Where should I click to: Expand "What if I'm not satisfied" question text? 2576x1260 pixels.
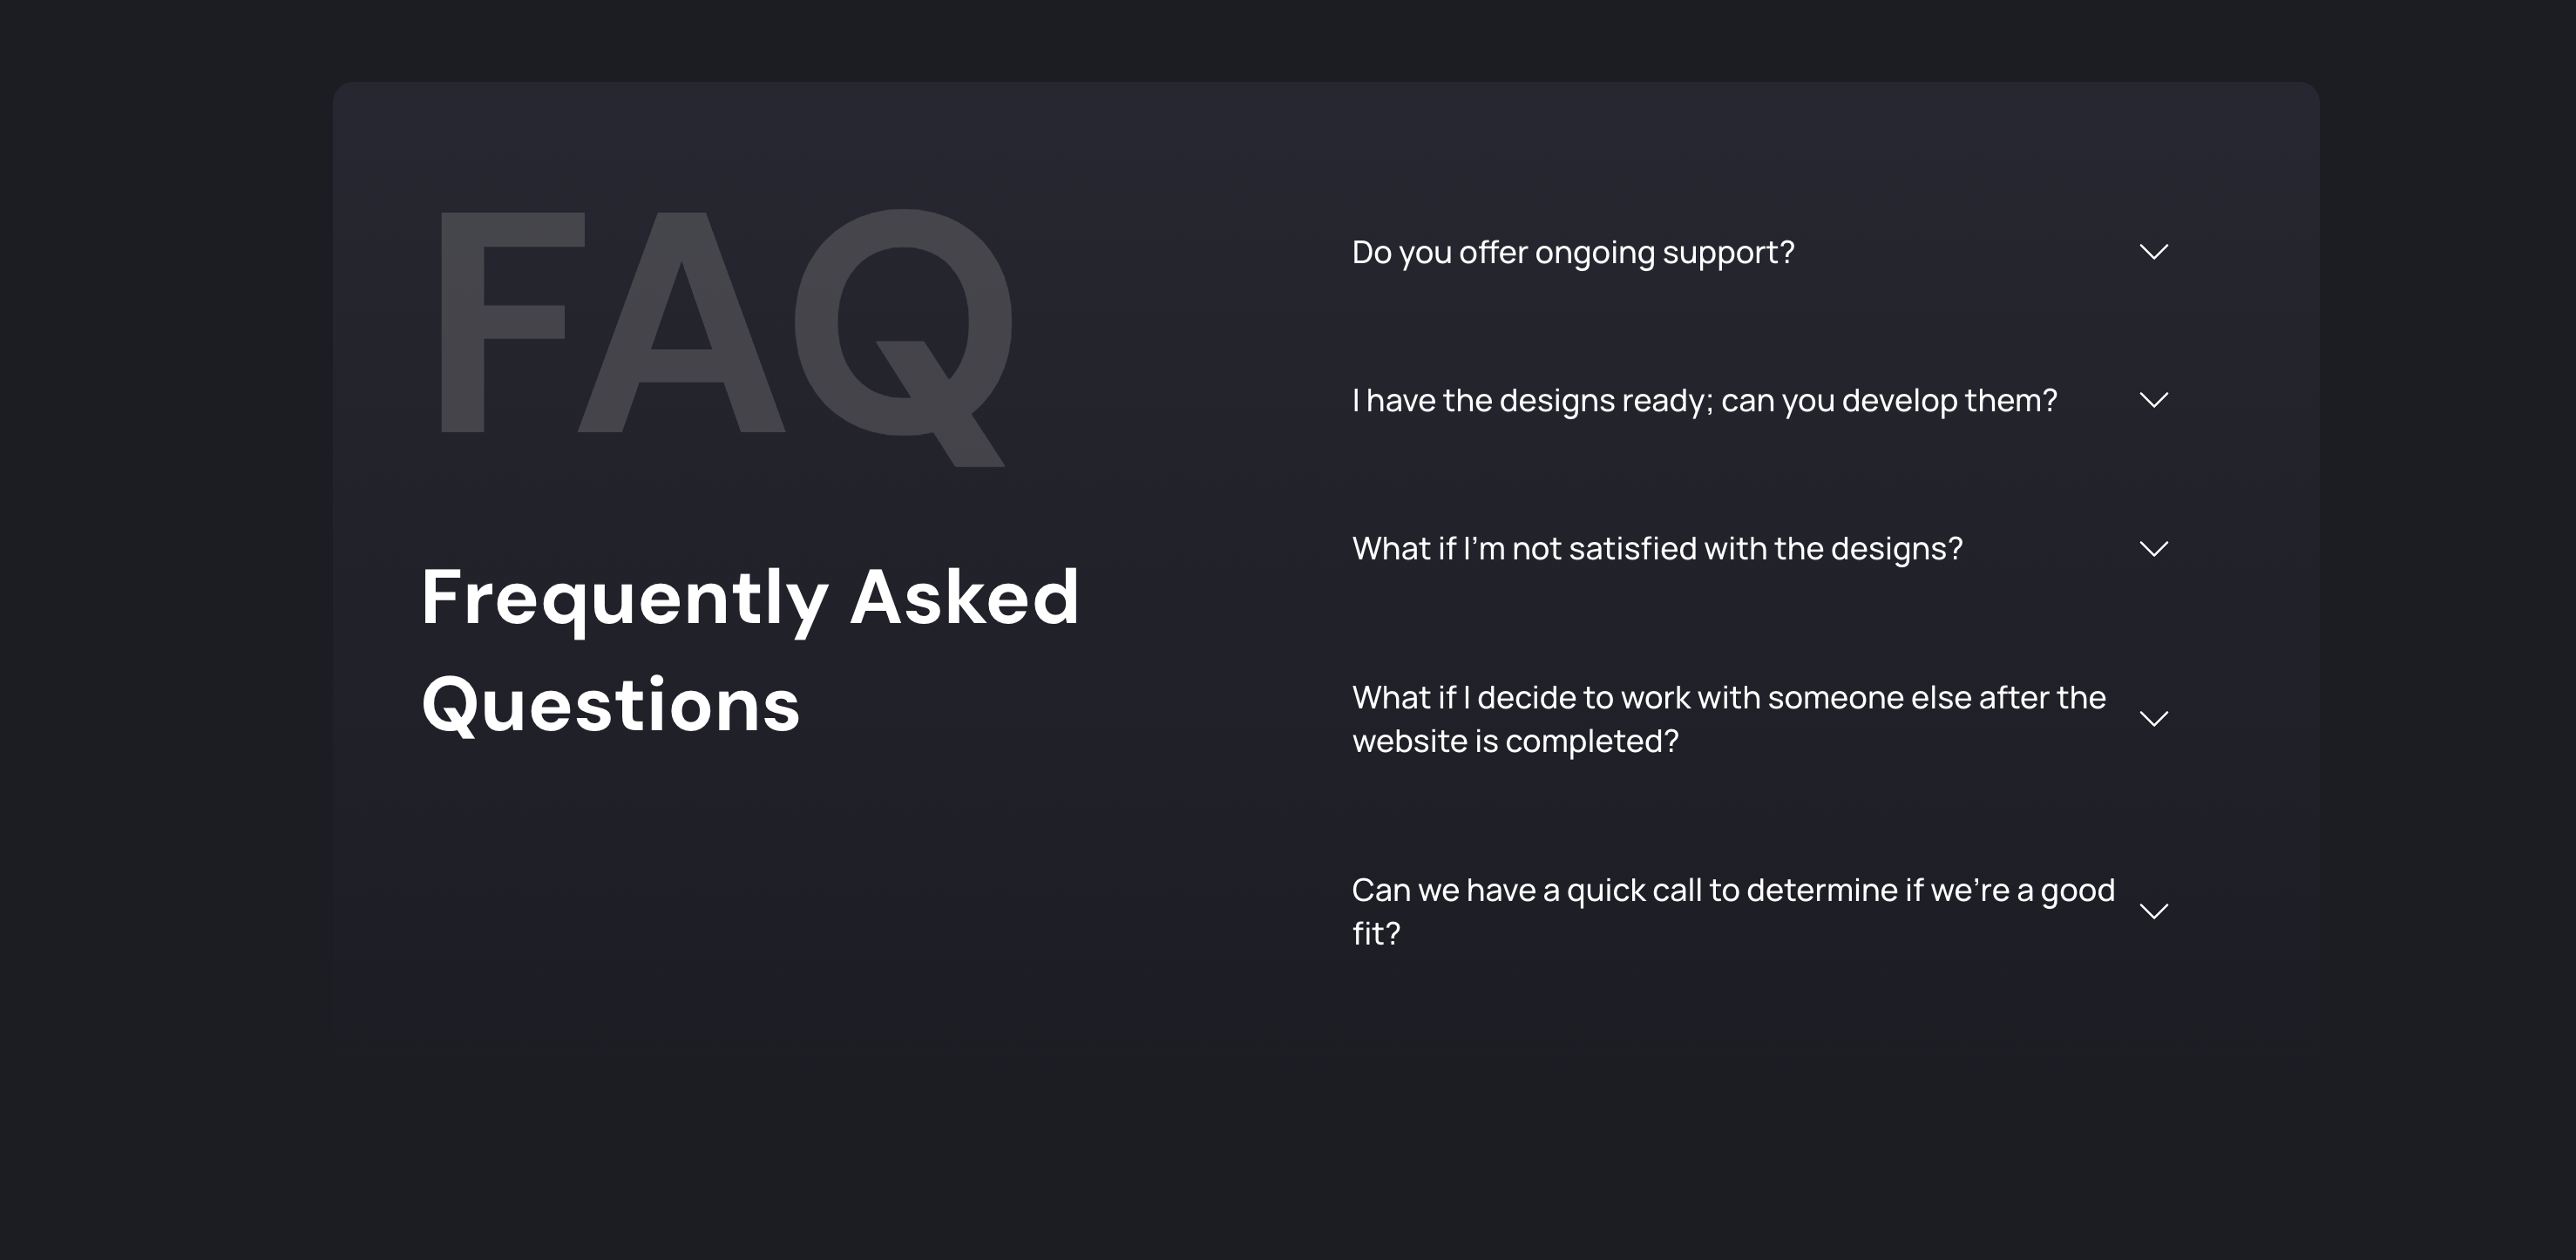tap(1657, 549)
